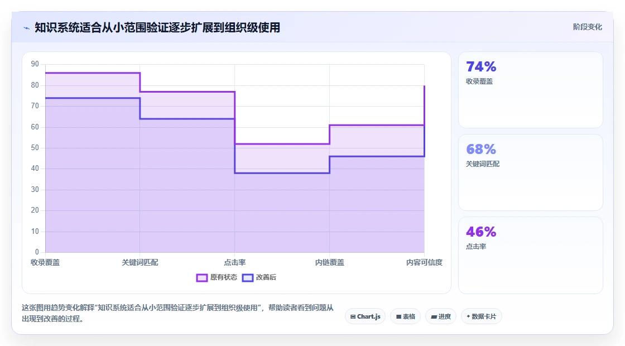Select the 数据卡片 tag pill
Screen dimensions: 625x346
click(x=482, y=316)
